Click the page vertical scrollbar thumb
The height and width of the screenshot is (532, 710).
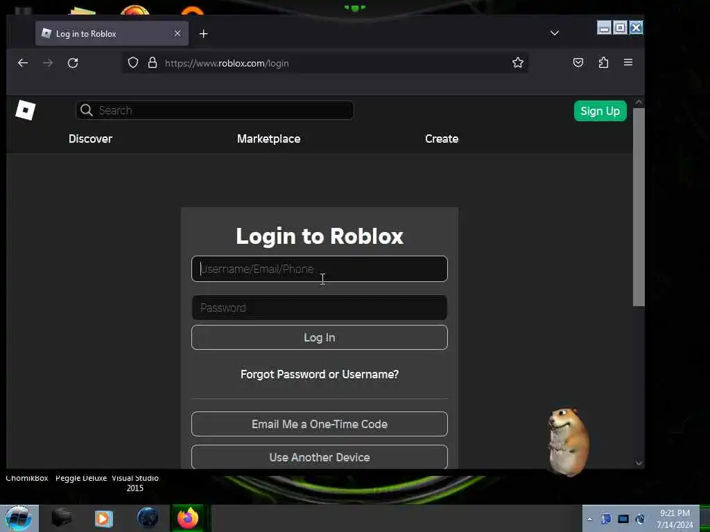(639, 207)
